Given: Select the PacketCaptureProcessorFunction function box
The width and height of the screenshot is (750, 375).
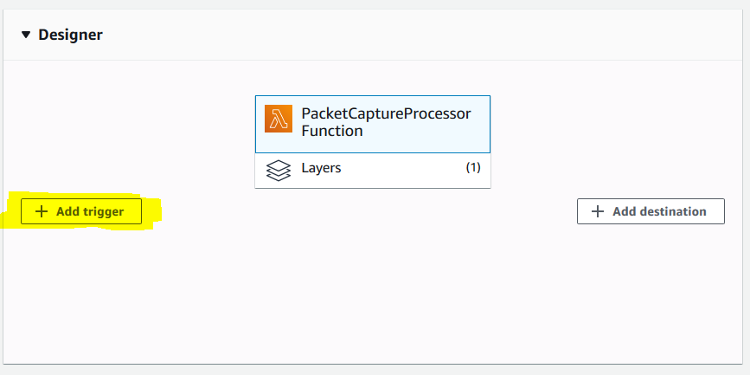Looking at the screenshot, I should pos(373,124).
